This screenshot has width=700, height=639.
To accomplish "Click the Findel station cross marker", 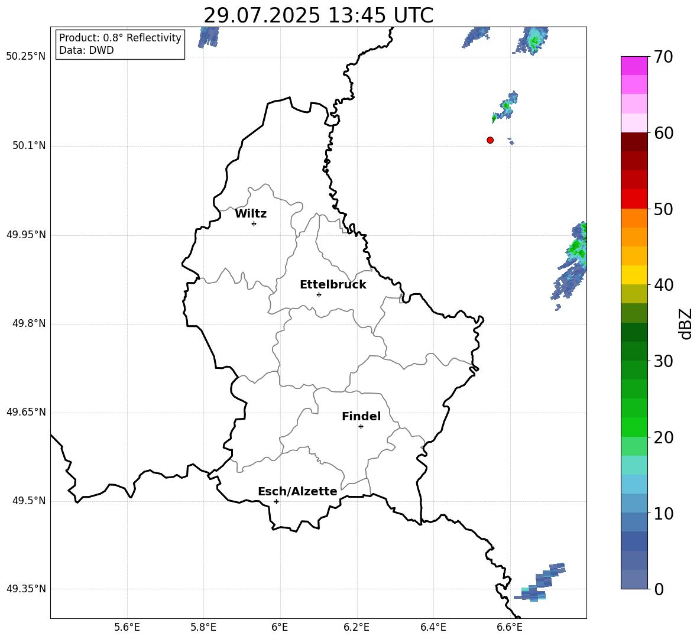I will click(361, 427).
